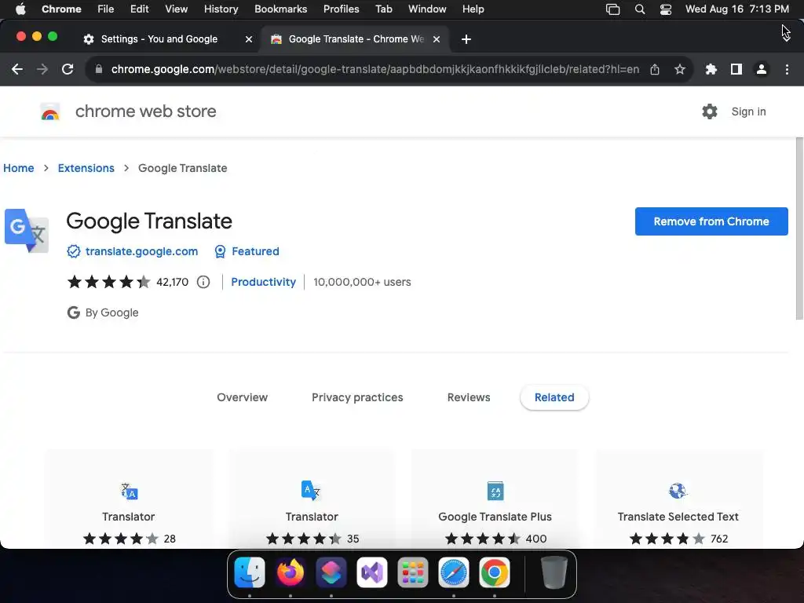Open Google Translate Plus extension icon
The image size is (804, 603).
tap(495, 491)
